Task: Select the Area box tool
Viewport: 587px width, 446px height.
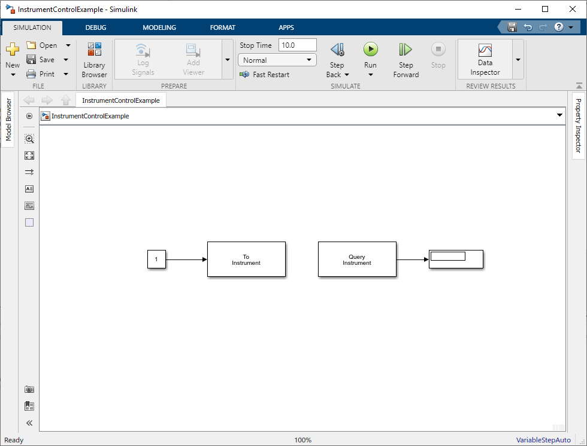Action: 29,222
